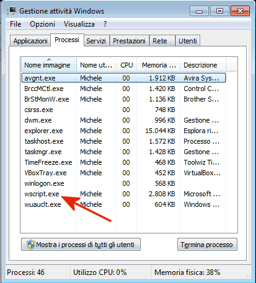Screen dimensions: 256x283
Task: Switch to the Prestazioni tab
Action: click(x=129, y=41)
